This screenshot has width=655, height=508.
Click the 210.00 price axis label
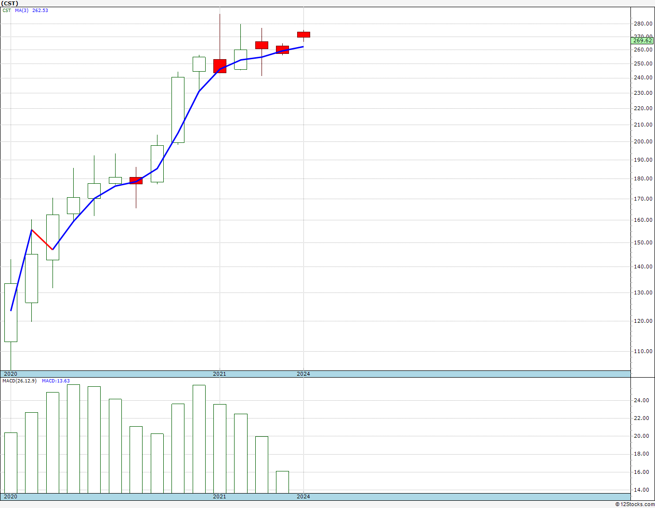click(643, 125)
